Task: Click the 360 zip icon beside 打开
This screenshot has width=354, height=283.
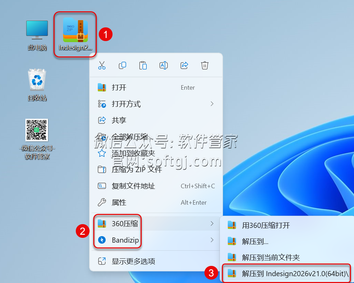Action: click(102, 87)
